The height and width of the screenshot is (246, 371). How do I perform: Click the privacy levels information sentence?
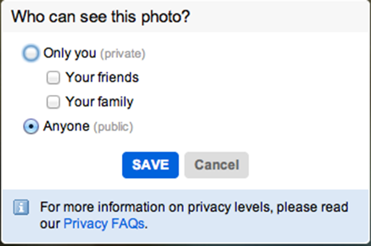click(x=194, y=215)
